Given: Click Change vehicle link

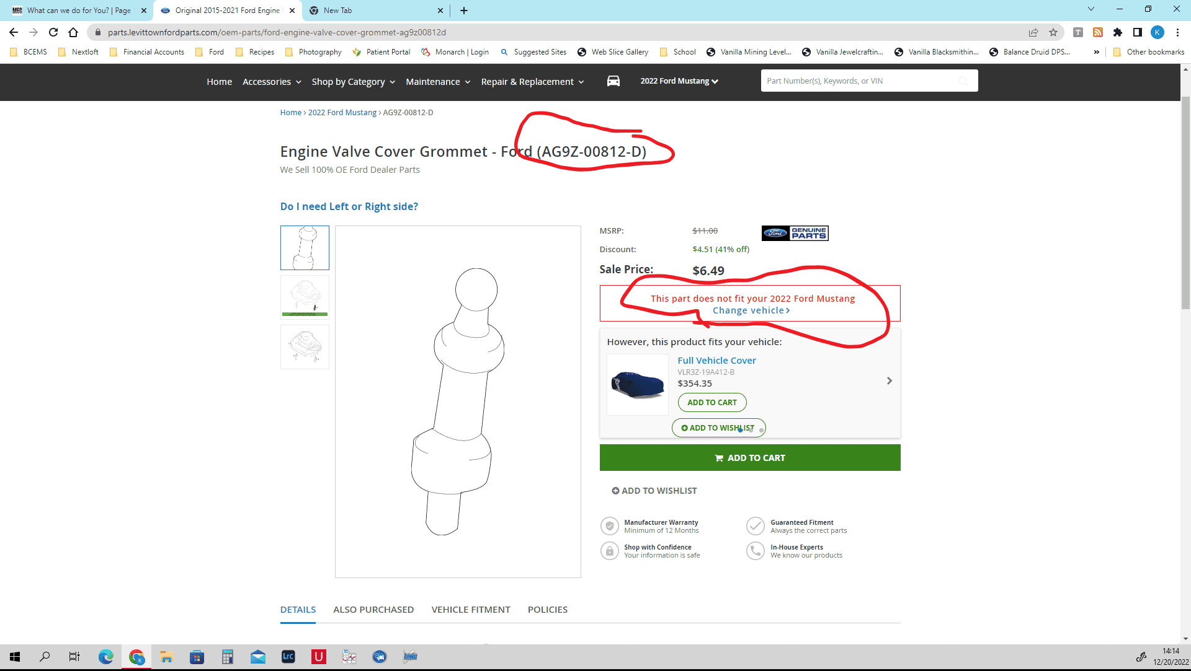Looking at the screenshot, I should [x=751, y=310].
